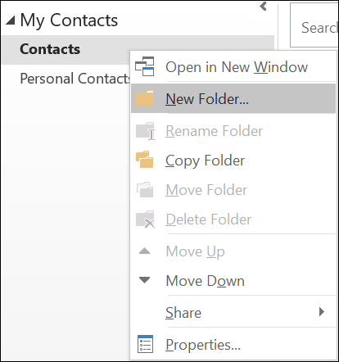Viewport: 339px width, 362px height.
Task: Click the Delete Folder icon with X
Action: 146,219
